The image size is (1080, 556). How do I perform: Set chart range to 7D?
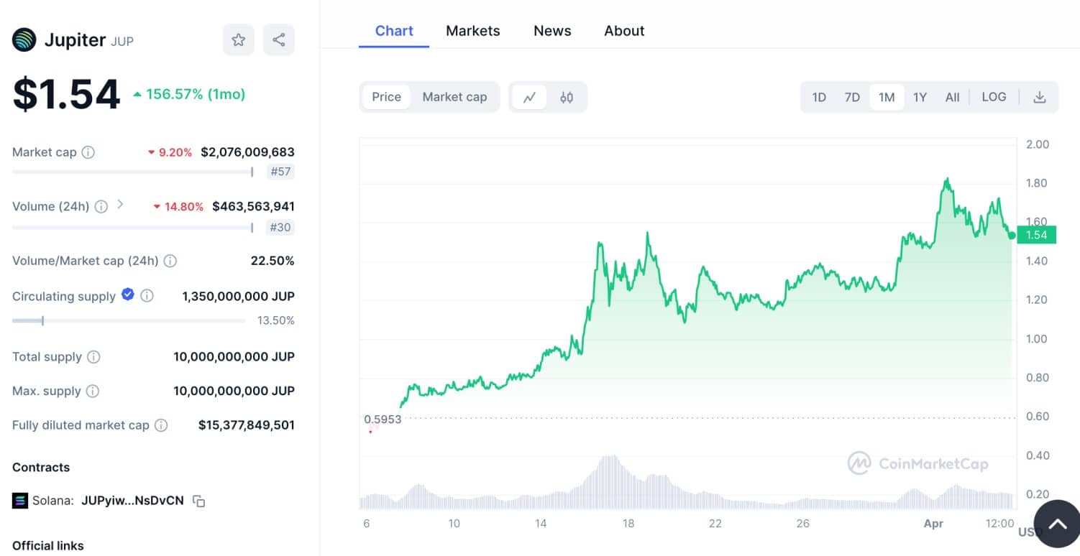click(852, 97)
